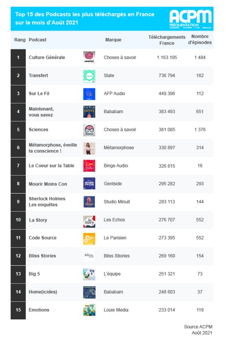Open the Mourir Moins Con cover icon
This screenshot has width=226, height=342.
89,183
